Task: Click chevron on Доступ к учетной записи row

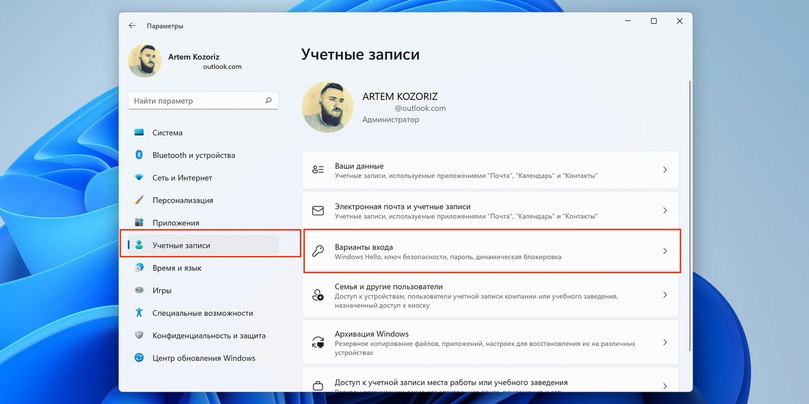Action: 665,386
